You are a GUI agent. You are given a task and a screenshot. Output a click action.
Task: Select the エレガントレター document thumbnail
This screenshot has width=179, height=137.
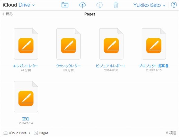click(x=26, y=44)
